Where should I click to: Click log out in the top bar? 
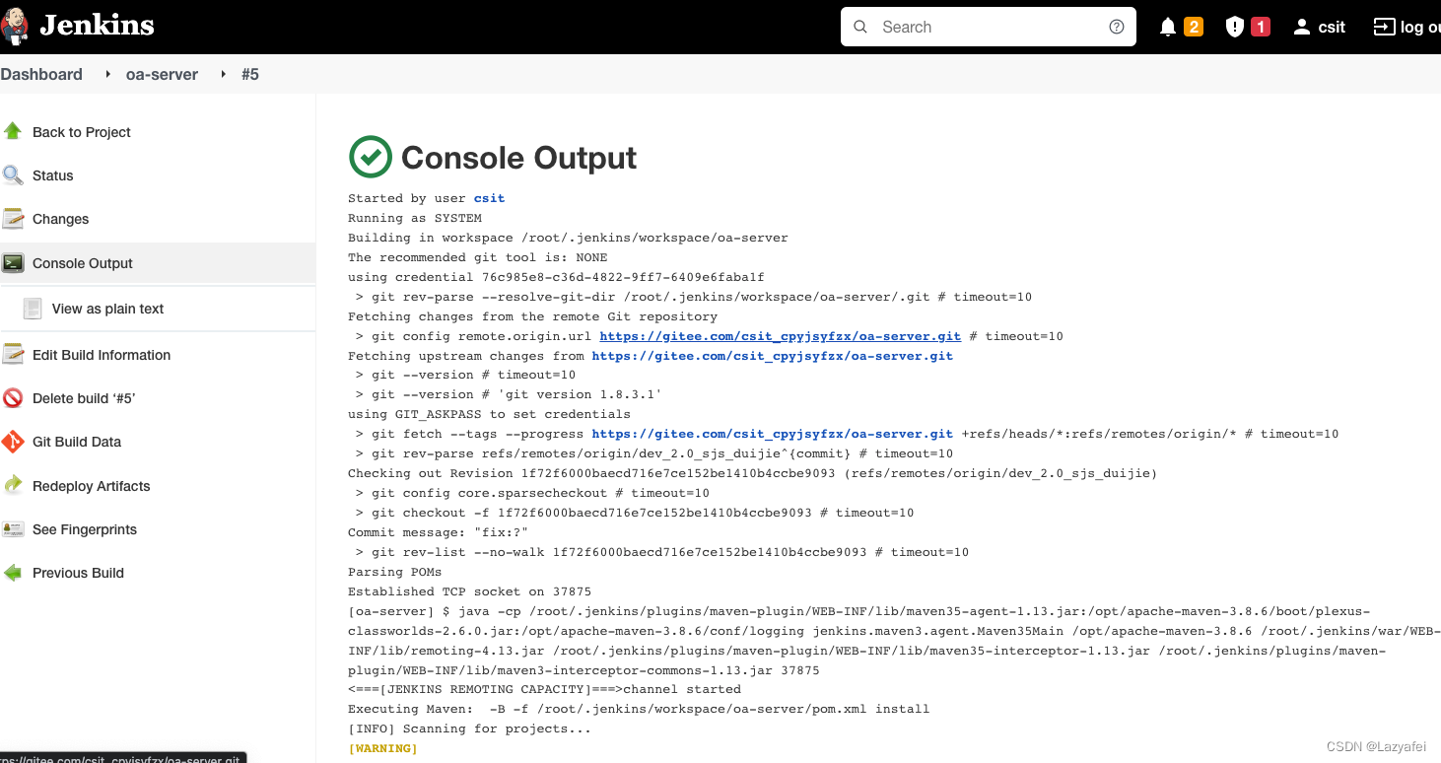point(1416,27)
